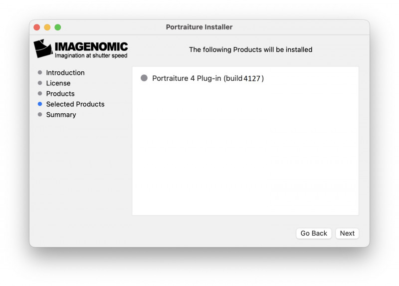Image resolution: width=399 pixels, height=286 pixels.
Task: Click the Portraiture Installer window title
Action: coord(199,27)
